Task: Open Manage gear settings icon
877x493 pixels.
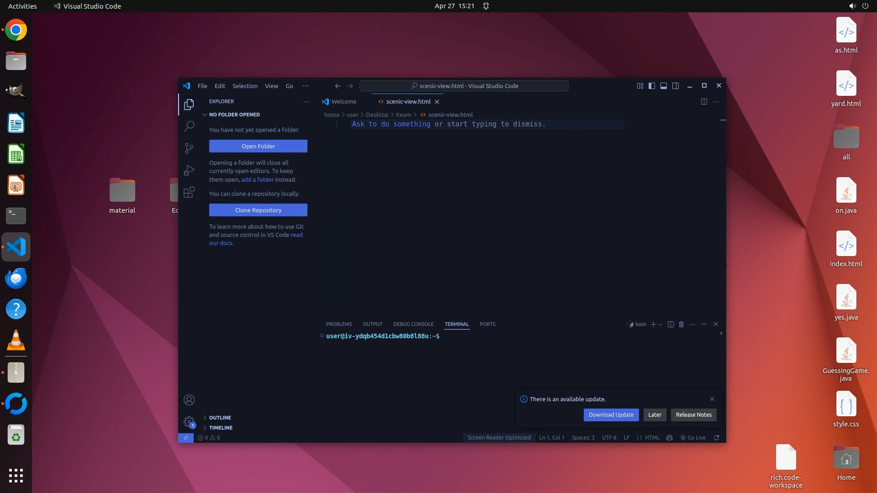Action: (189, 421)
